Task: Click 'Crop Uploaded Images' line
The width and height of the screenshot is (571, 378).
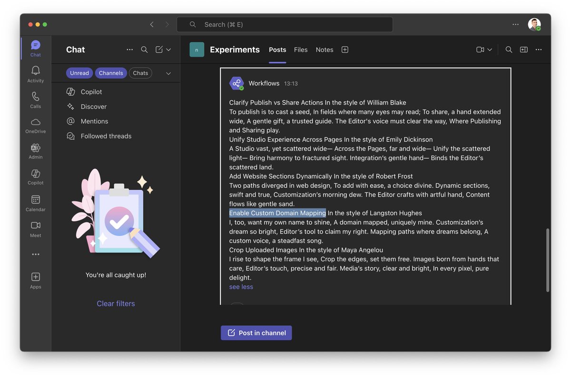Action: [x=306, y=250]
